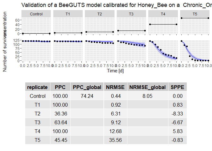Image resolution: width=212 pixels, height=151 pixels.
Task: Select the T5 facet header
Action: [195, 14]
